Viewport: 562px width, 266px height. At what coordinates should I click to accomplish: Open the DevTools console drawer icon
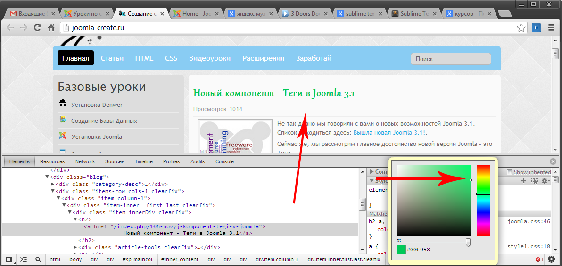[x=23, y=259]
